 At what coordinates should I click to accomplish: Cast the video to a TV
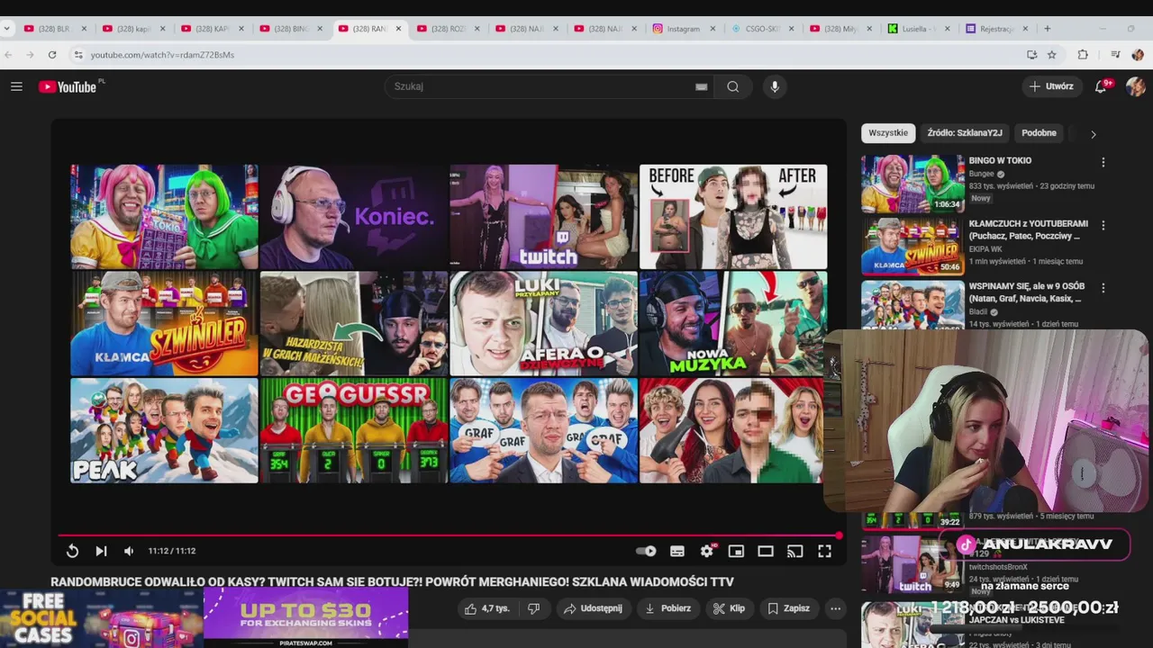coord(794,551)
